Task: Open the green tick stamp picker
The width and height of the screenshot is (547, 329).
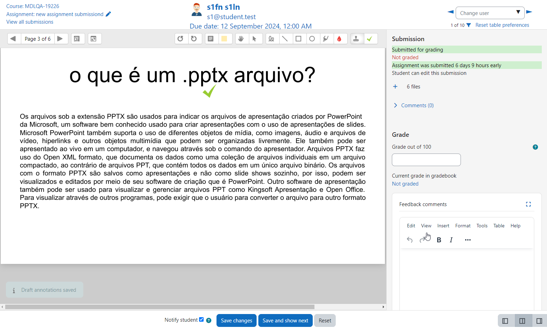Action: 370,39
